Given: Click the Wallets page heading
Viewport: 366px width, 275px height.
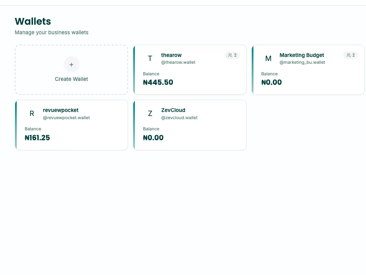Looking at the screenshot, I should [33, 21].
